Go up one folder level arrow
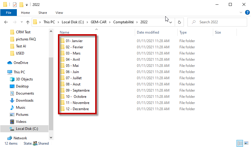The image size is (251, 147). coord(28,22)
